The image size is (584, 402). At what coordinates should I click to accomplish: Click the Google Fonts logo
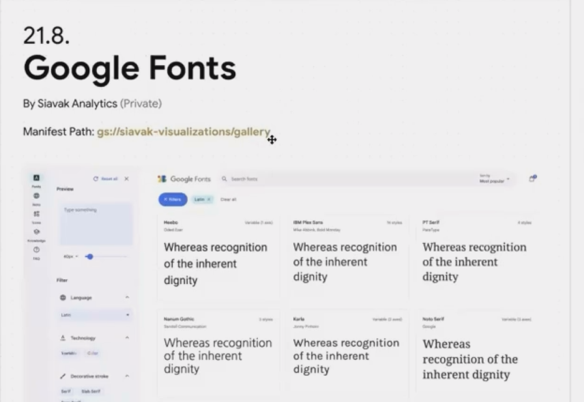(x=184, y=179)
